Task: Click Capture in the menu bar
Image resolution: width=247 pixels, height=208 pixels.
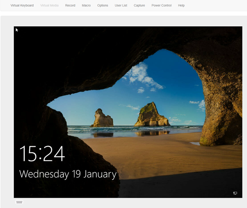Action: (139, 5)
